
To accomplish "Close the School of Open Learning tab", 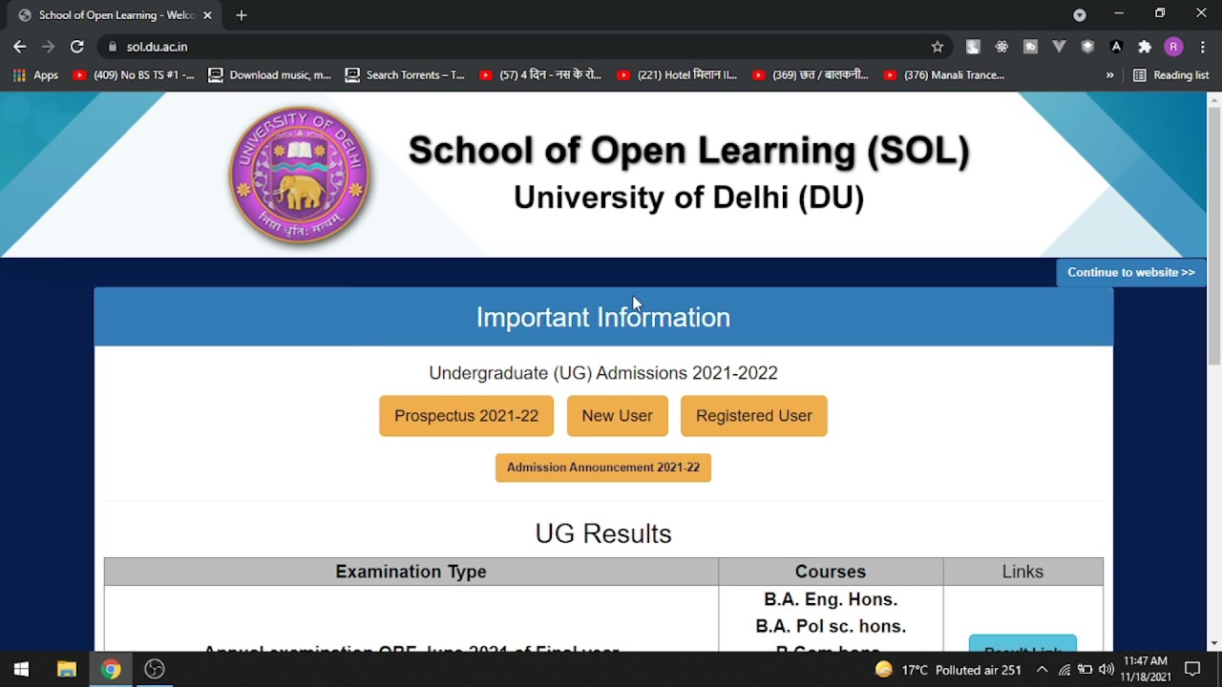I will [207, 15].
